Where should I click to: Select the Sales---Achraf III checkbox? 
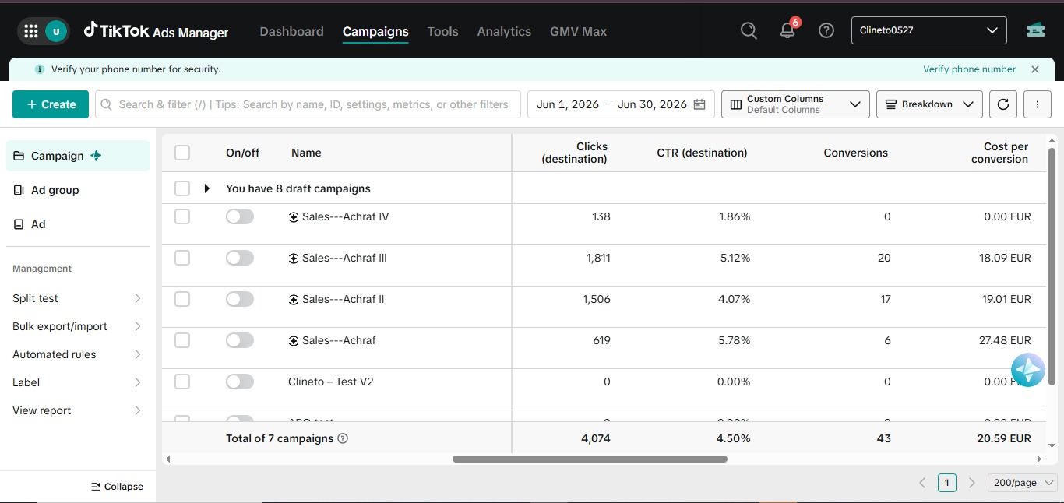point(182,258)
